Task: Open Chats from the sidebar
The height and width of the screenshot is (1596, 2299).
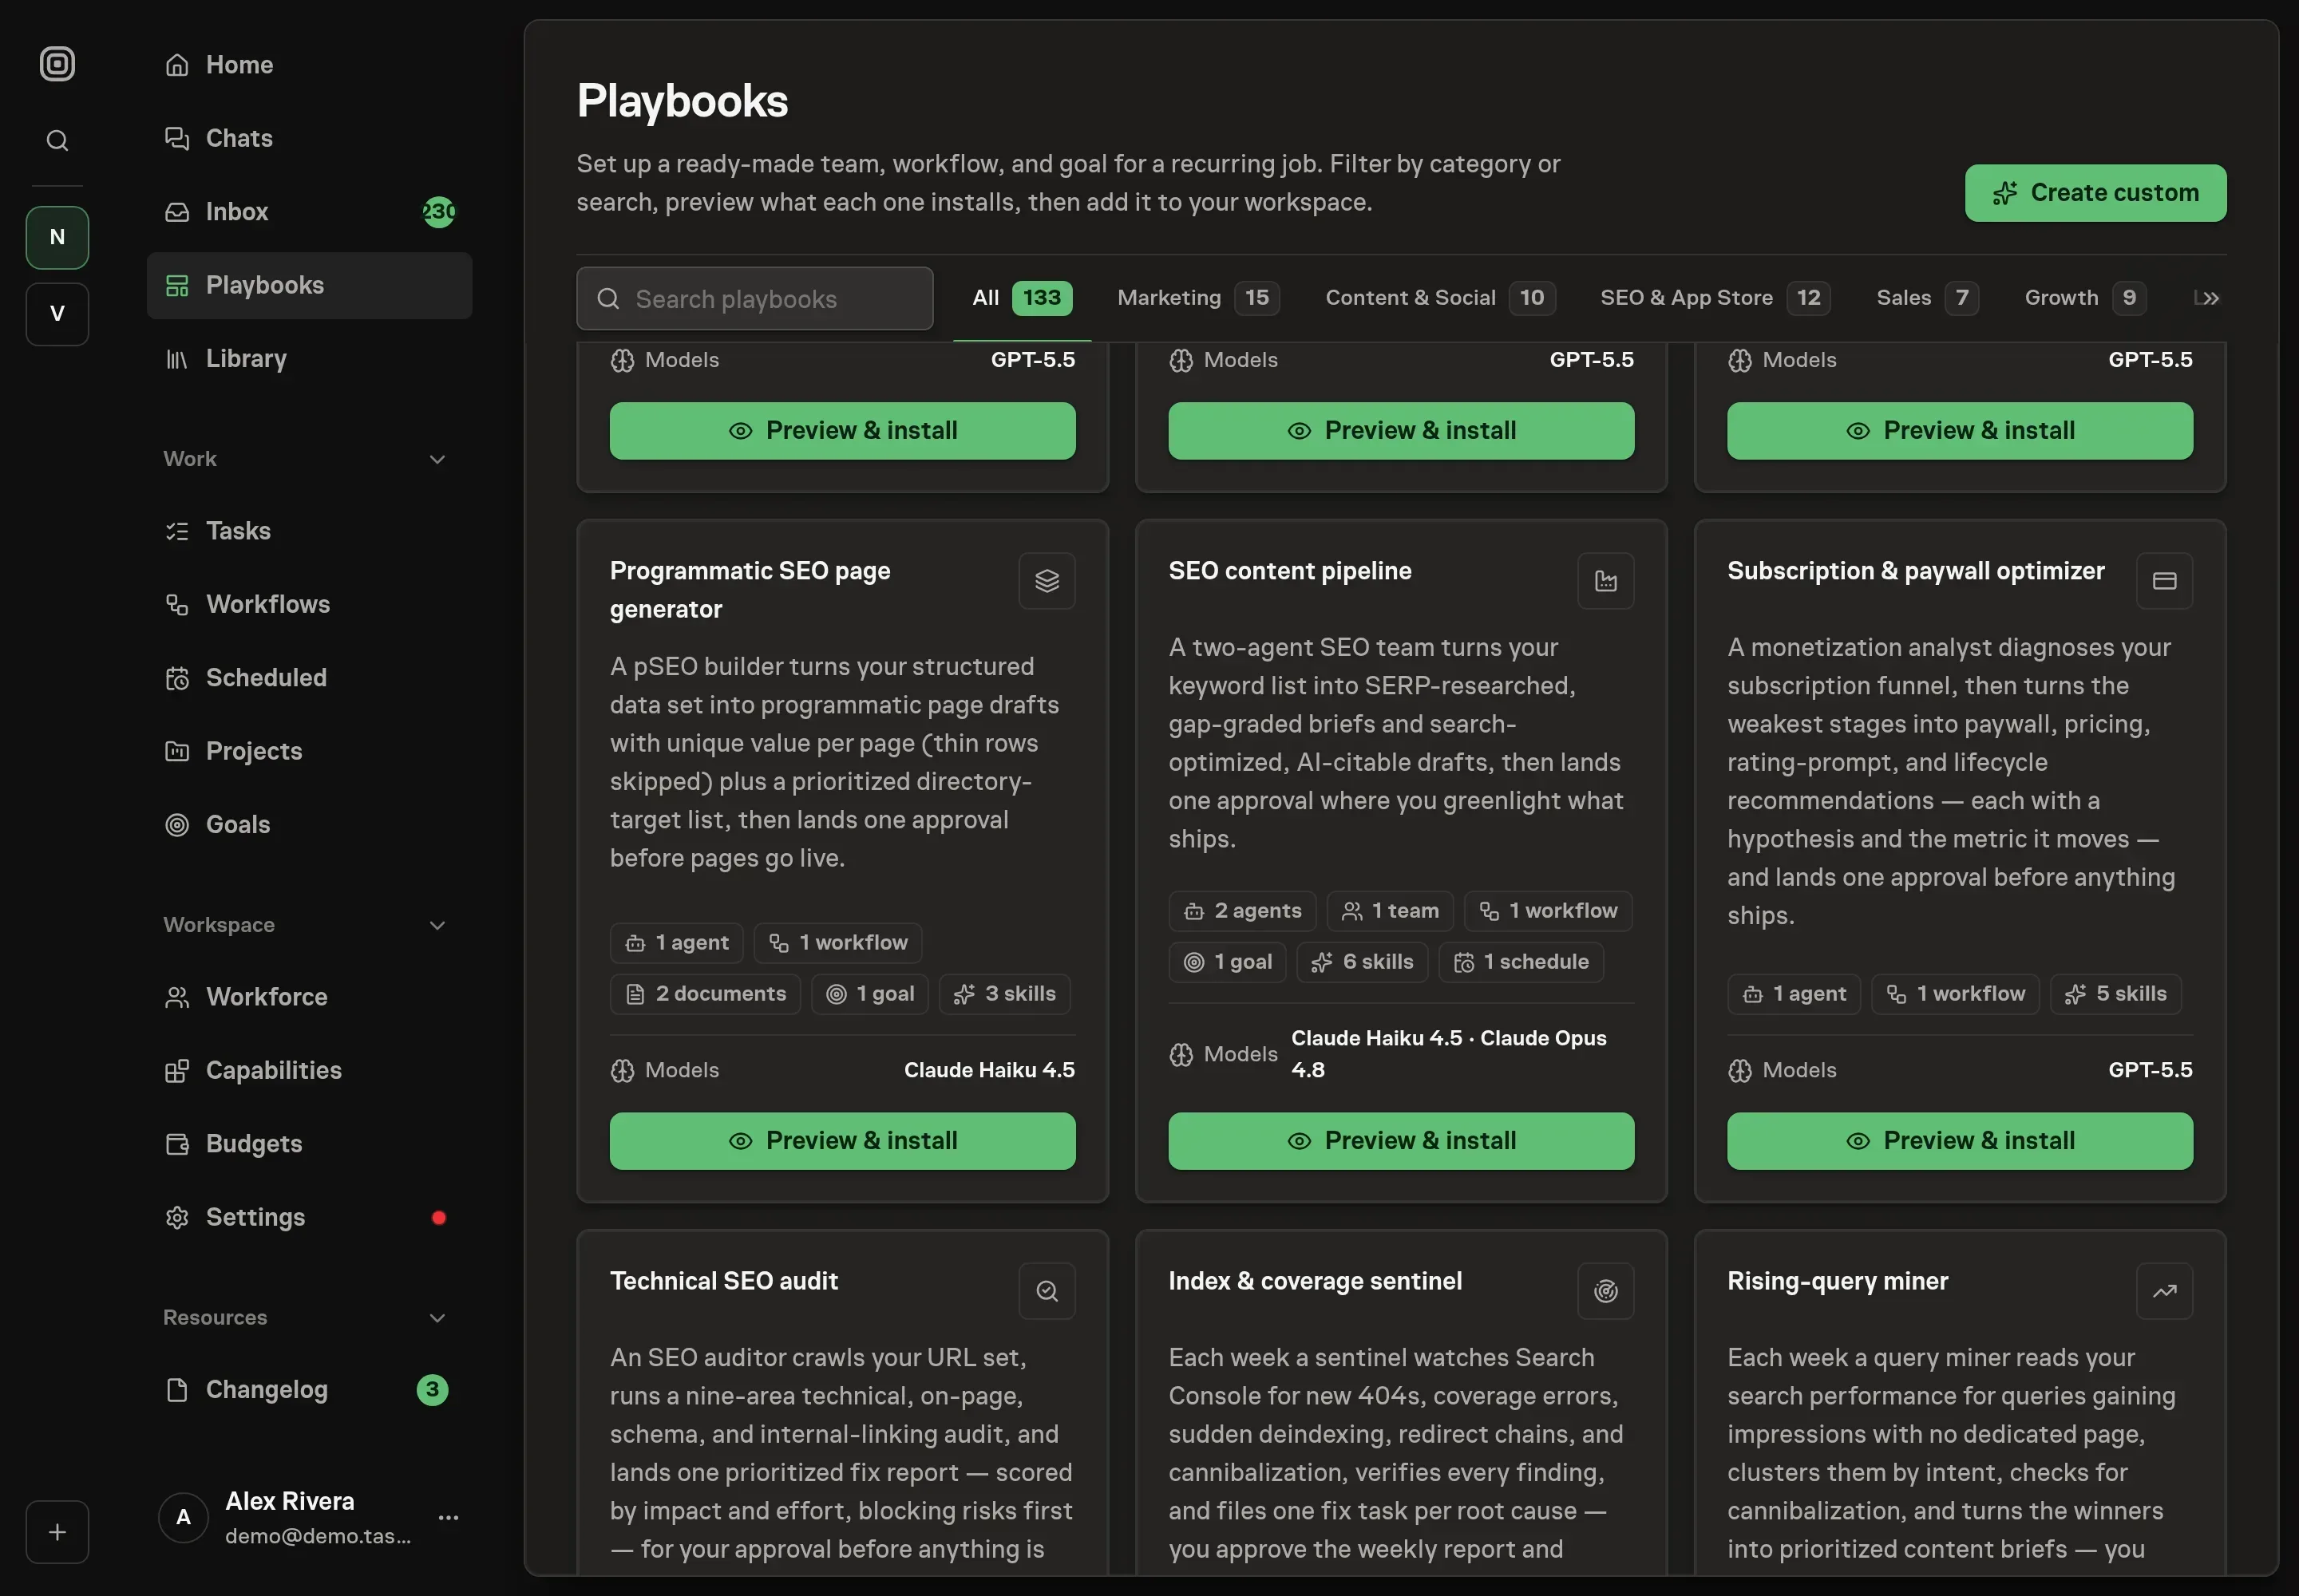Action: pyautogui.click(x=309, y=138)
